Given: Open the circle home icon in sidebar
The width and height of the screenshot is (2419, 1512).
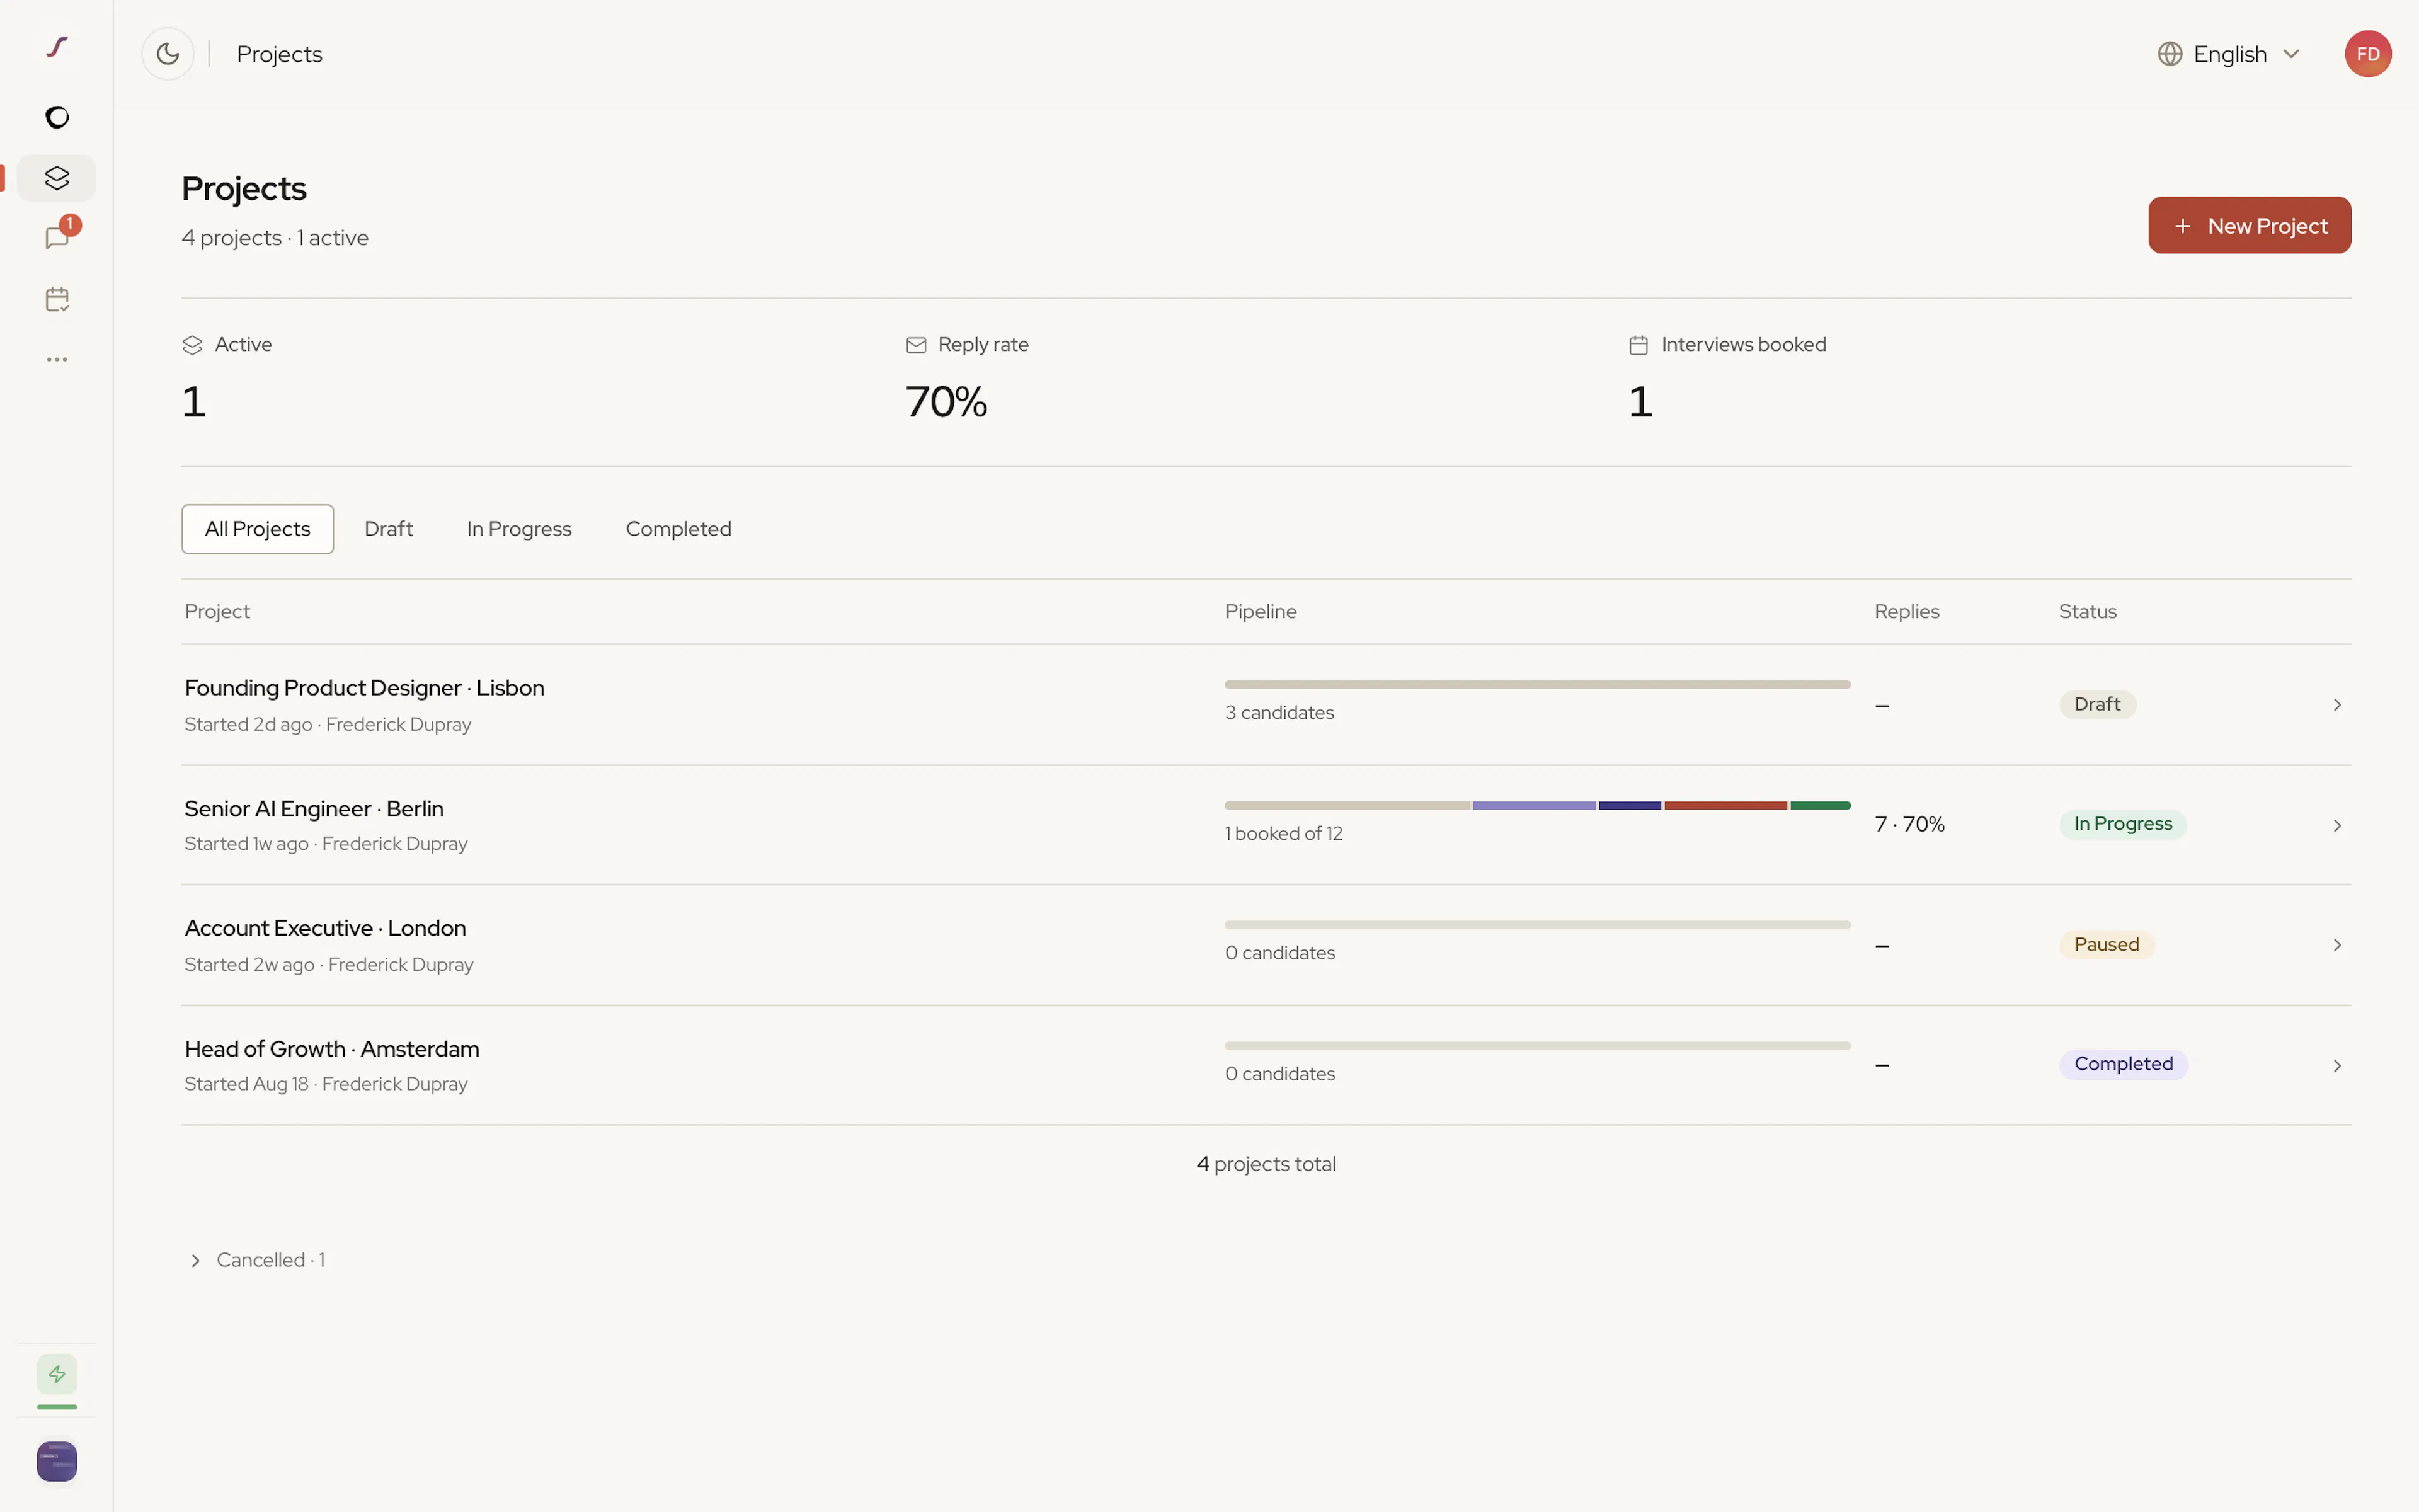Looking at the screenshot, I should pyautogui.click(x=57, y=117).
